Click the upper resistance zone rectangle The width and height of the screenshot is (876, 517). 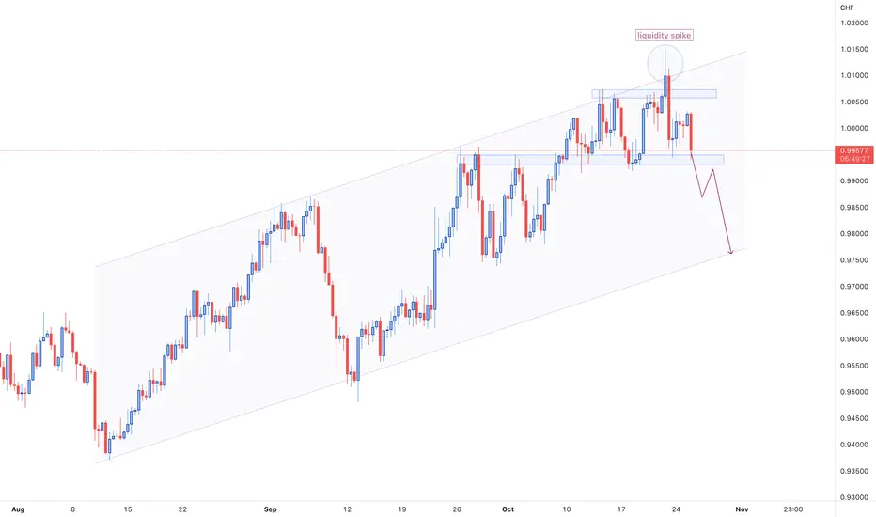[654, 94]
